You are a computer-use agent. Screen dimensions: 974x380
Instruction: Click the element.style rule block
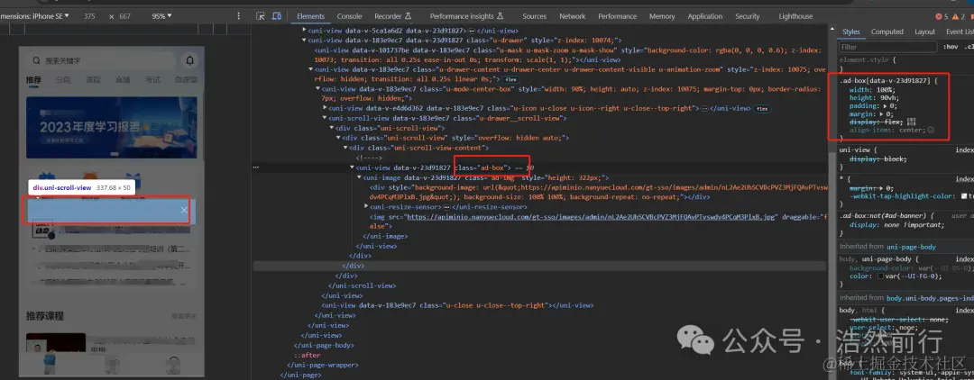pyautogui.click(x=869, y=65)
